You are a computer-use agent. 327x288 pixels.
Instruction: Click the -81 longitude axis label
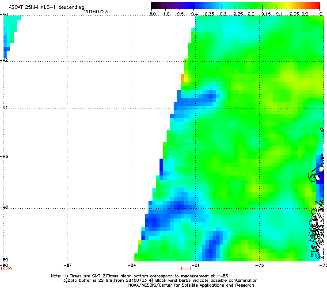pyautogui.click(x=195, y=265)
